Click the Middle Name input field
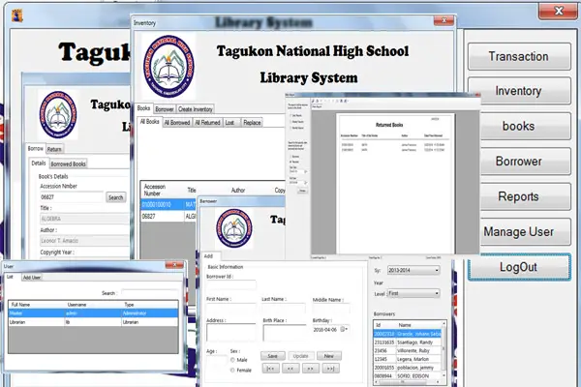The image size is (581, 387). pyautogui.click(x=331, y=308)
